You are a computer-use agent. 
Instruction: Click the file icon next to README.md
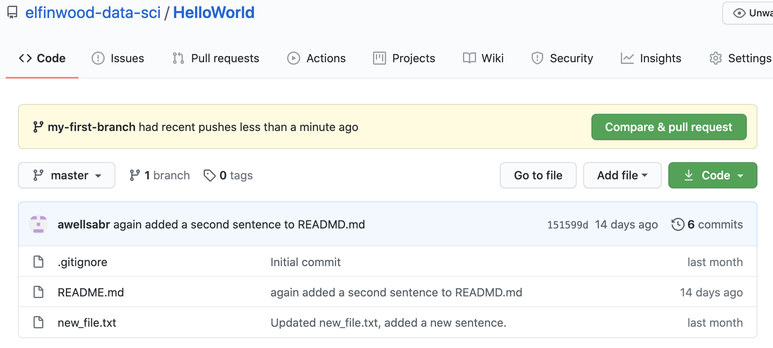point(38,292)
